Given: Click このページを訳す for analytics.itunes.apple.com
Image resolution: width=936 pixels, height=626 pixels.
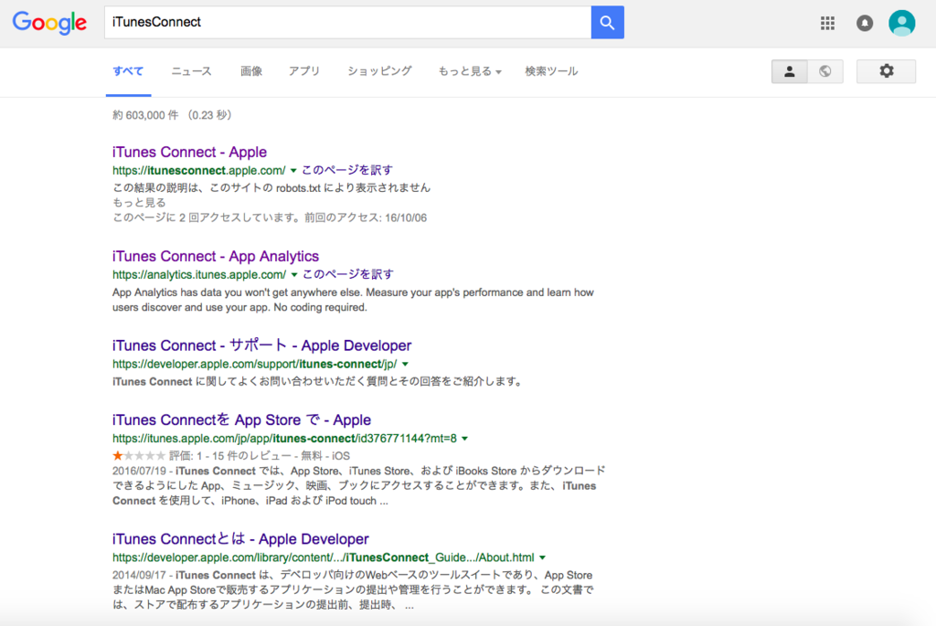Looking at the screenshot, I should tap(348, 274).
